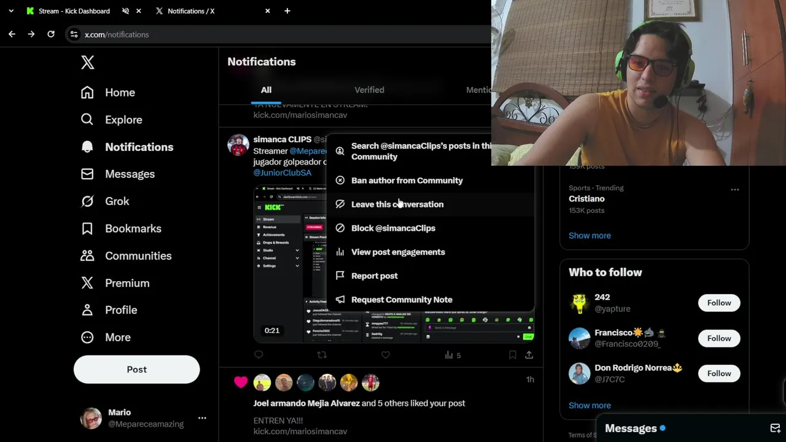Screen dimensions: 786x442
Task: Open 242 profile avatar in suggestions
Action: click(x=579, y=303)
